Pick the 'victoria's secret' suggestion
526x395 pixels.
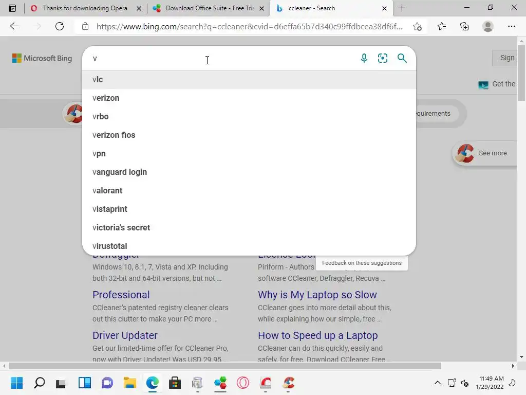tap(249, 227)
